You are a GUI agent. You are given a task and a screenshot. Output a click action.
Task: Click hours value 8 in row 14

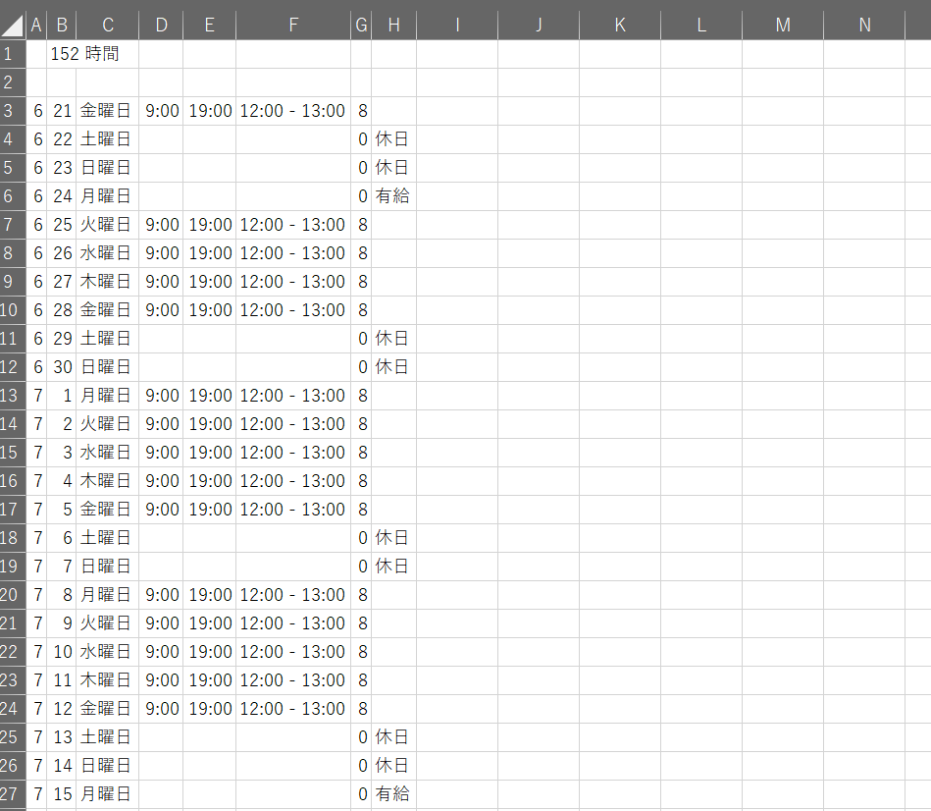[363, 424]
